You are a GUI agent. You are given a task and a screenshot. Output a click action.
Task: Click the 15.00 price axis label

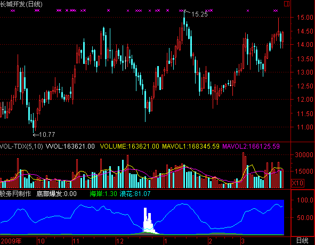pyautogui.click(x=305, y=17)
